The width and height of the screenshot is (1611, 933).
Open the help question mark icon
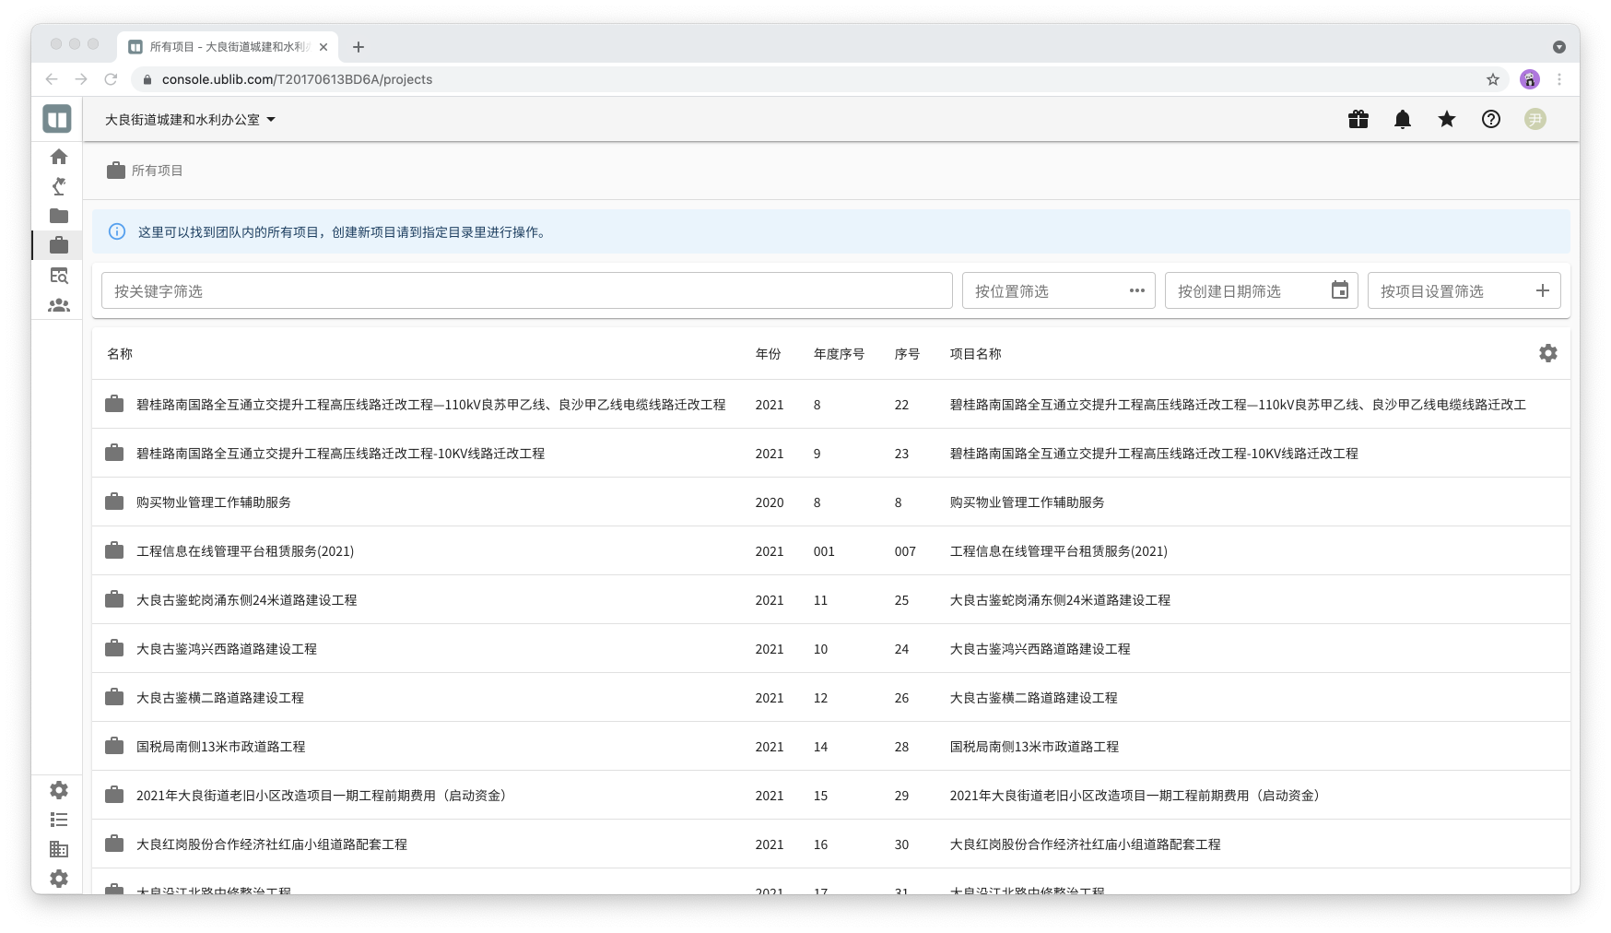coord(1490,119)
